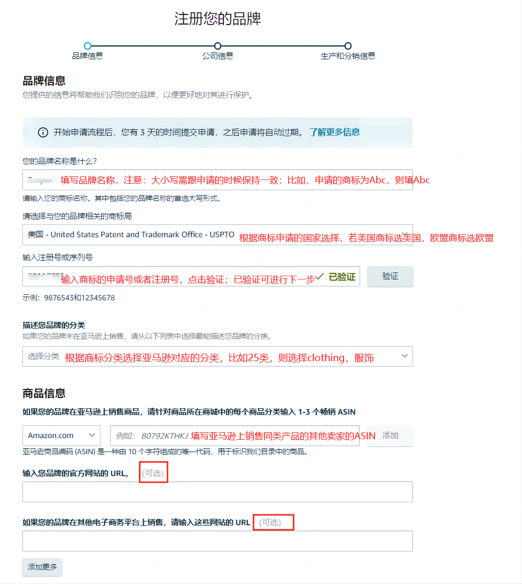
Task: Click the arrow on the Amazon.com selector
Action: (x=91, y=435)
